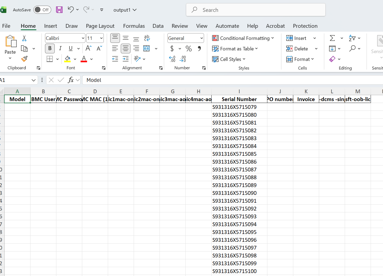Screen dimensions: 383x276
Task: Click the AutoSum sigma icon
Action: pyautogui.click(x=332, y=38)
